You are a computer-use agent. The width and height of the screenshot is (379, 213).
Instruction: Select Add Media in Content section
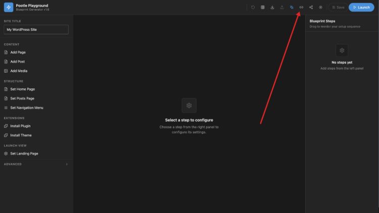pyautogui.click(x=36, y=71)
